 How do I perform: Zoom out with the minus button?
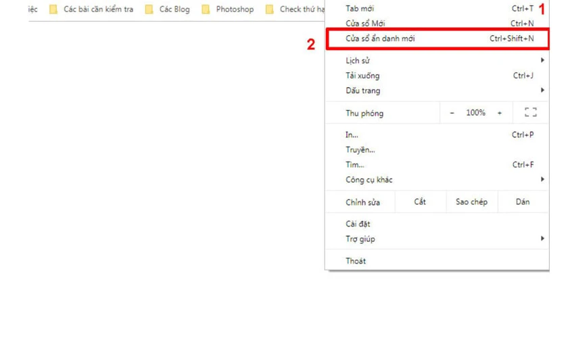pos(452,113)
